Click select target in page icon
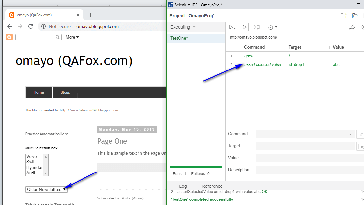Image resolution: width=364 pixels, height=205 pixels. (361, 146)
